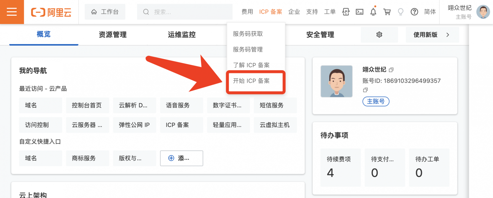Click the Aliyun logo

click(51, 12)
